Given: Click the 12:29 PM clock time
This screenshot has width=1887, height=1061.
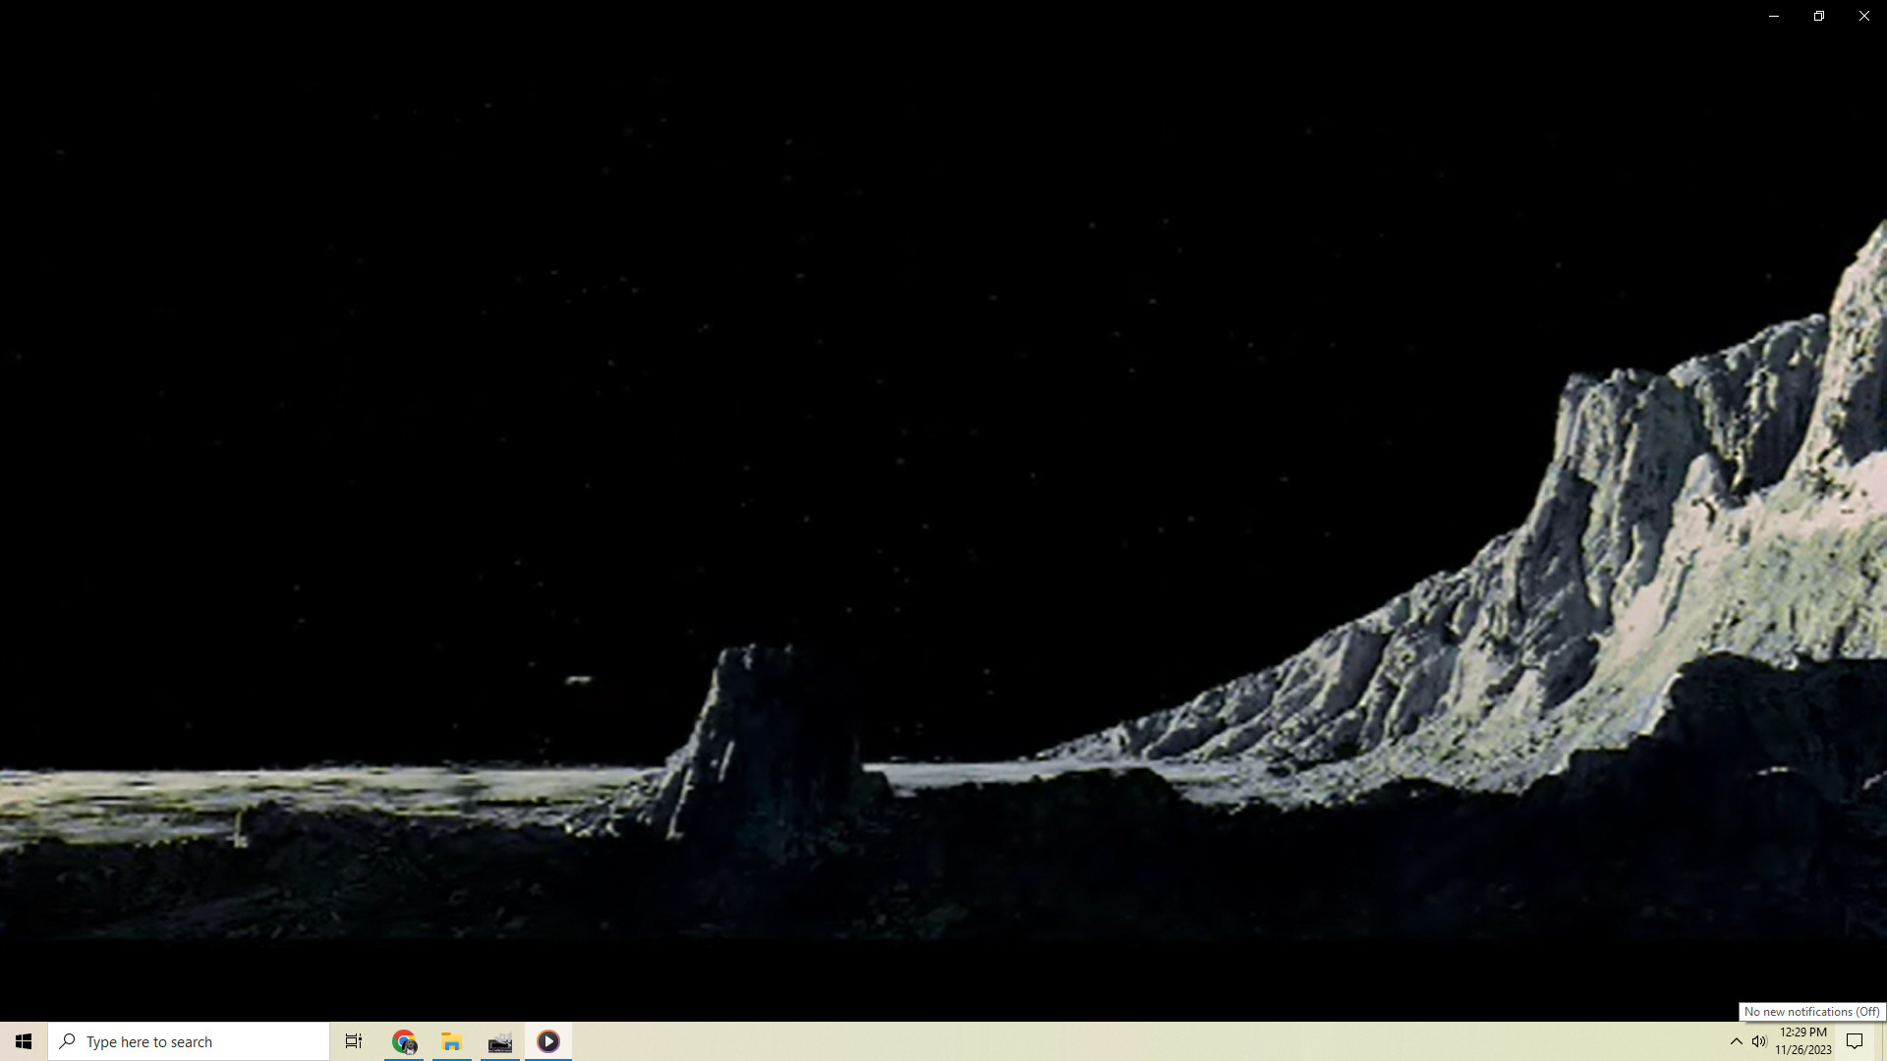Looking at the screenshot, I should [1802, 1033].
